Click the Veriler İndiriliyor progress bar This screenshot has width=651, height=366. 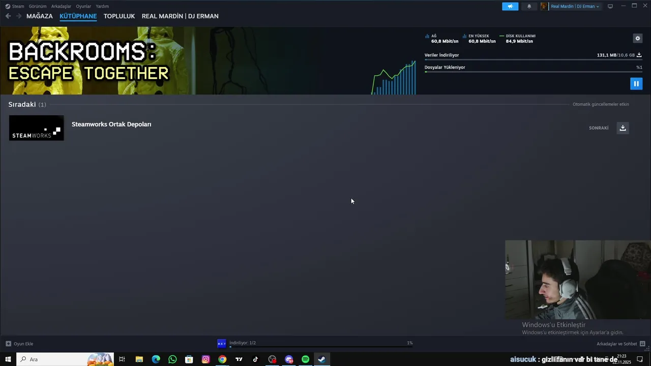click(x=533, y=59)
